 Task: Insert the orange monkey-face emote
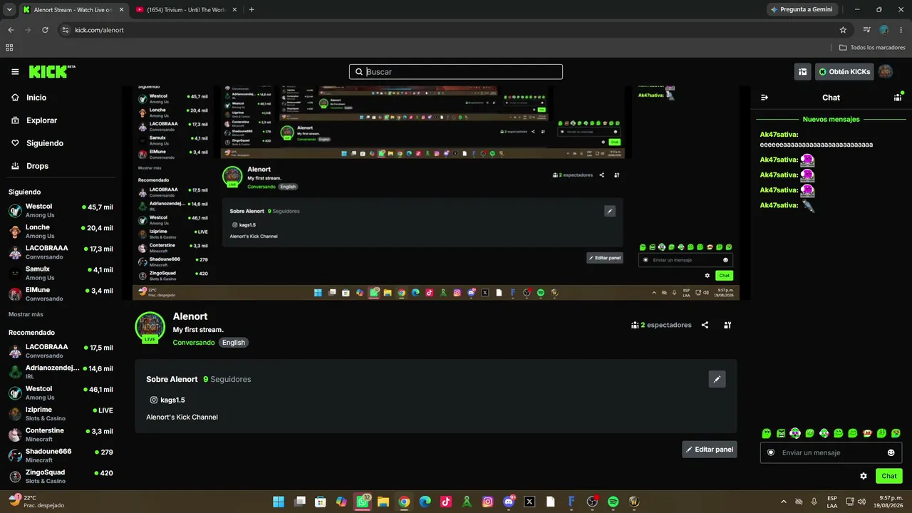tap(867, 433)
